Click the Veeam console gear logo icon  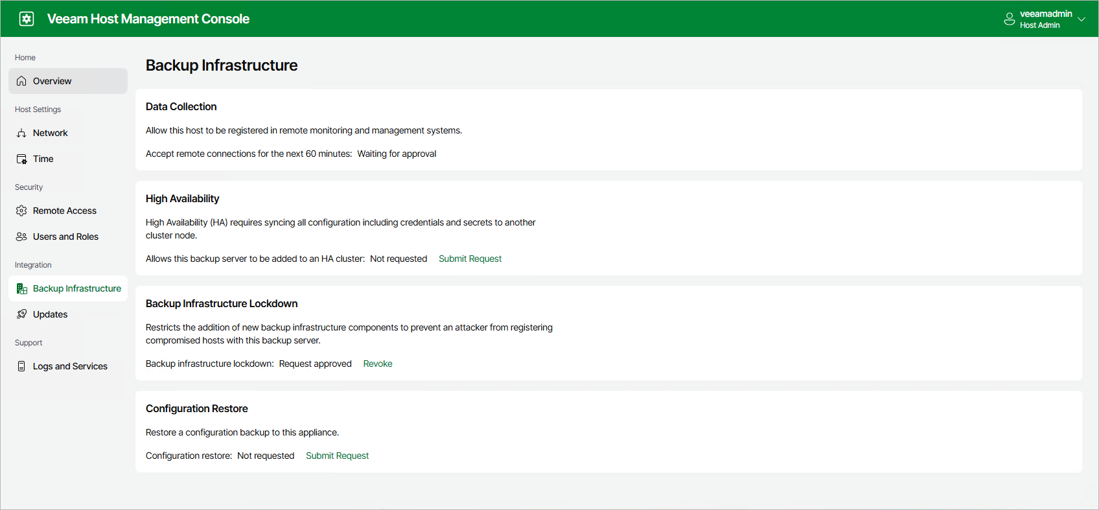point(27,19)
